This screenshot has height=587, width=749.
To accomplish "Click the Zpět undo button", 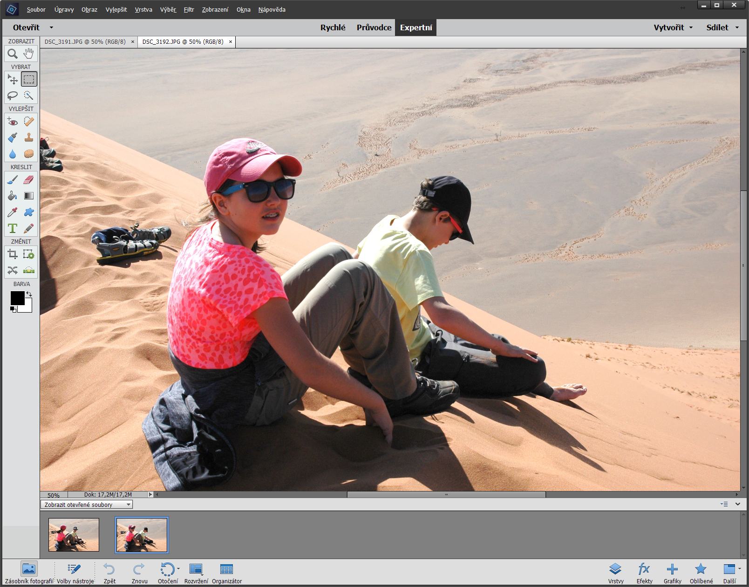I will coord(109,573).
